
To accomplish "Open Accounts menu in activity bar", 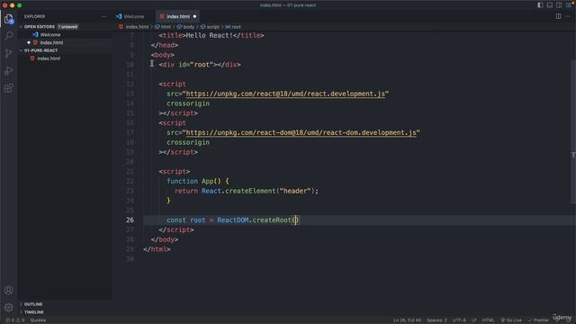I will pyautogui.click(x=8, y=290).
